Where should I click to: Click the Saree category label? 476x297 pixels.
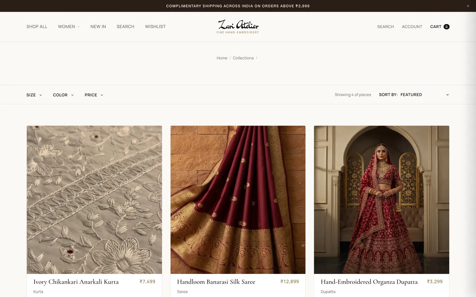tap(182, 291)
